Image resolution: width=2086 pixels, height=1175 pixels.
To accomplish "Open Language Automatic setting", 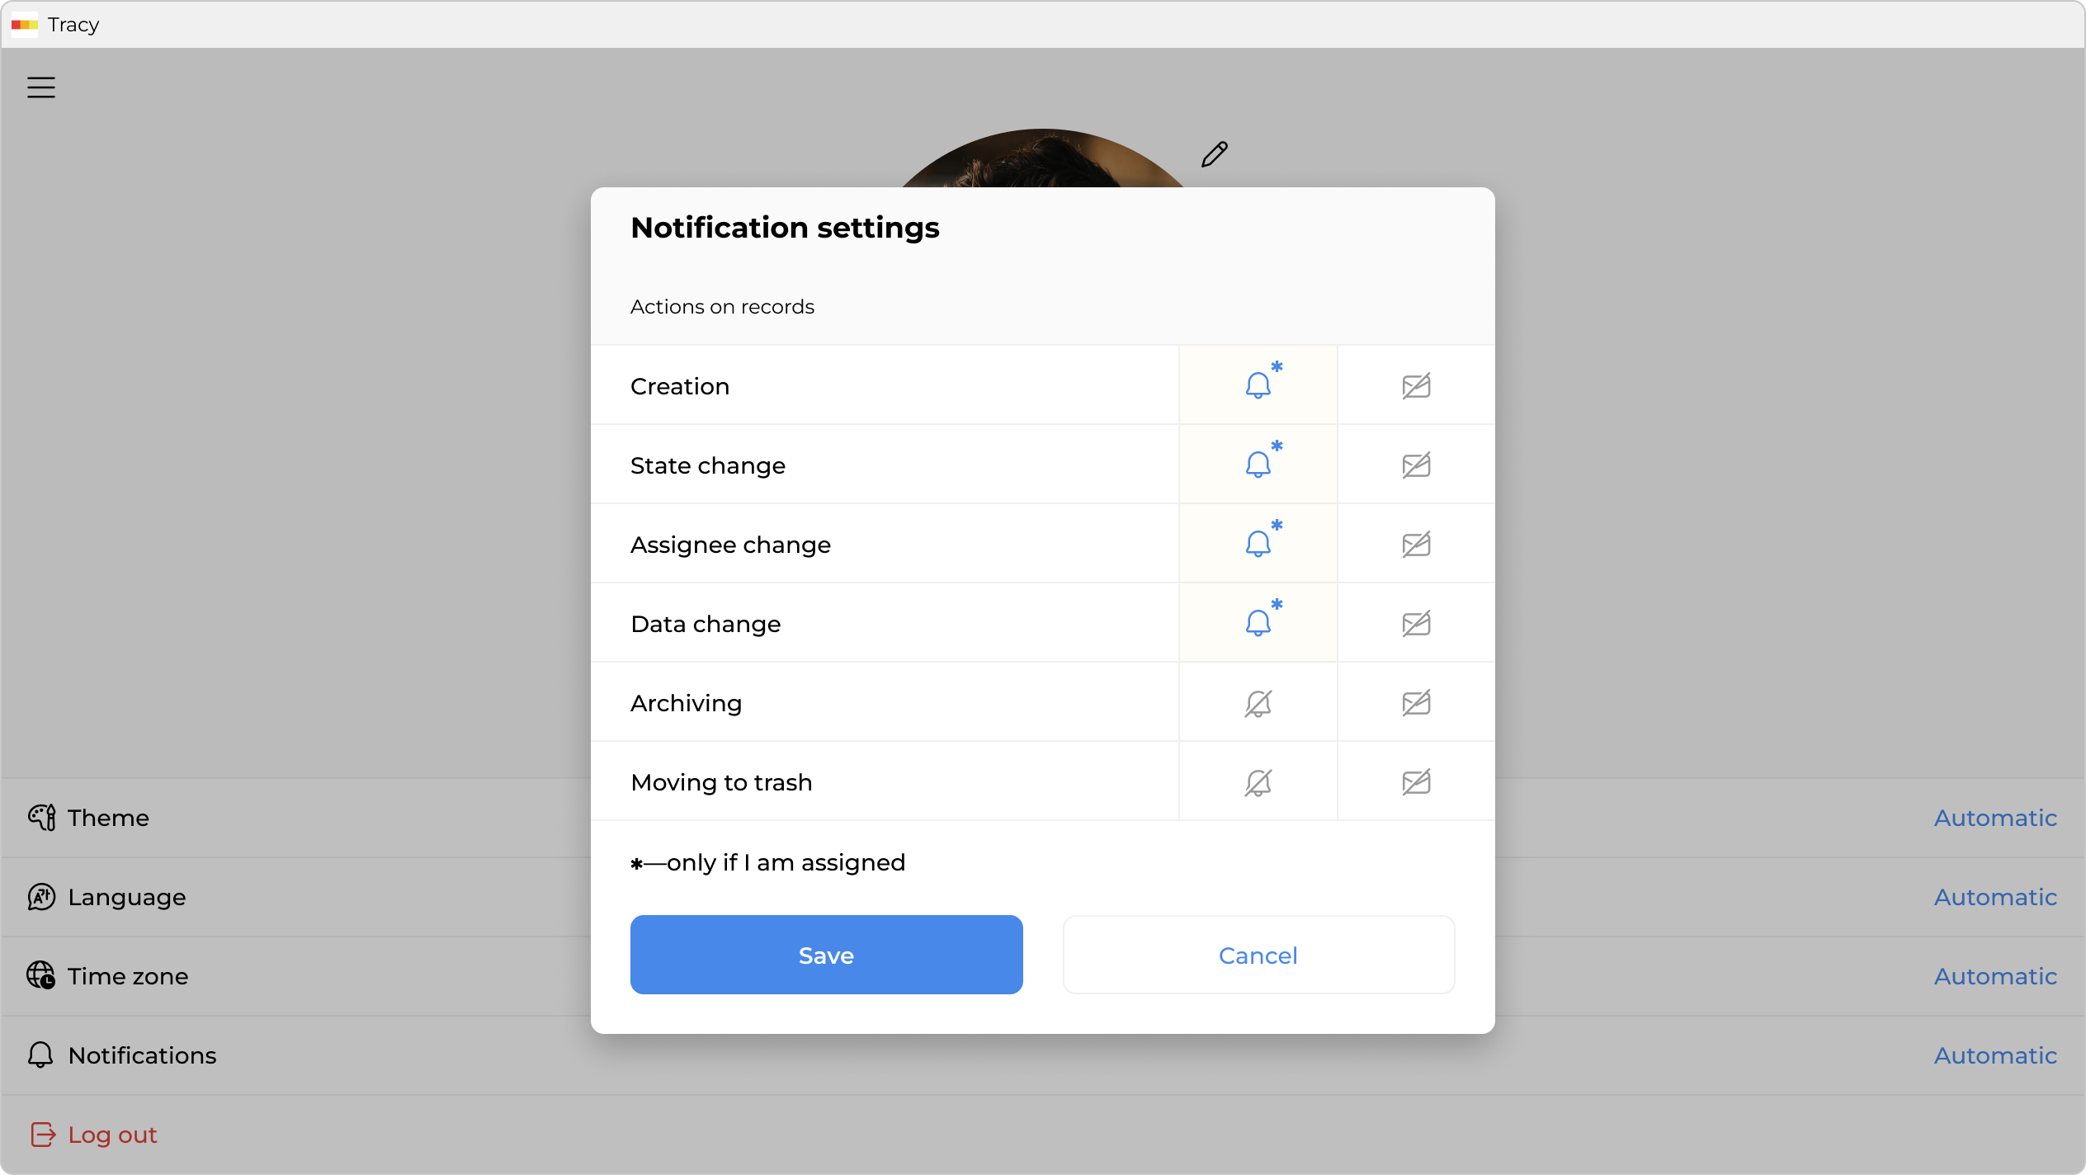I will pyautogui.click(x=1994, y=897).
